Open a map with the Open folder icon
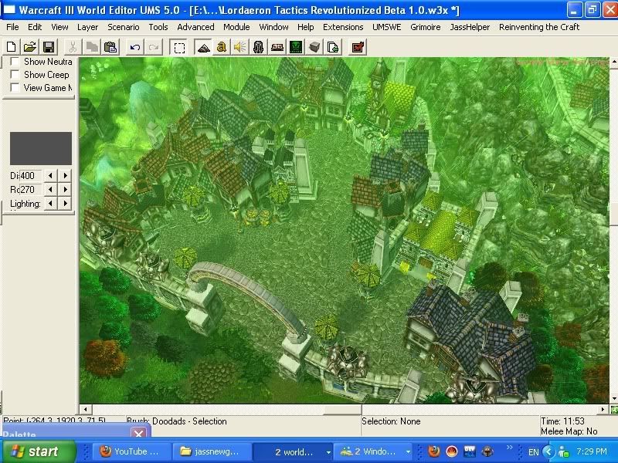Screen dimensions: 618x463 [30, 47]
